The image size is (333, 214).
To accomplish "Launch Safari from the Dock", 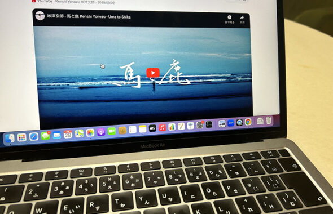I will click(34, 137).
